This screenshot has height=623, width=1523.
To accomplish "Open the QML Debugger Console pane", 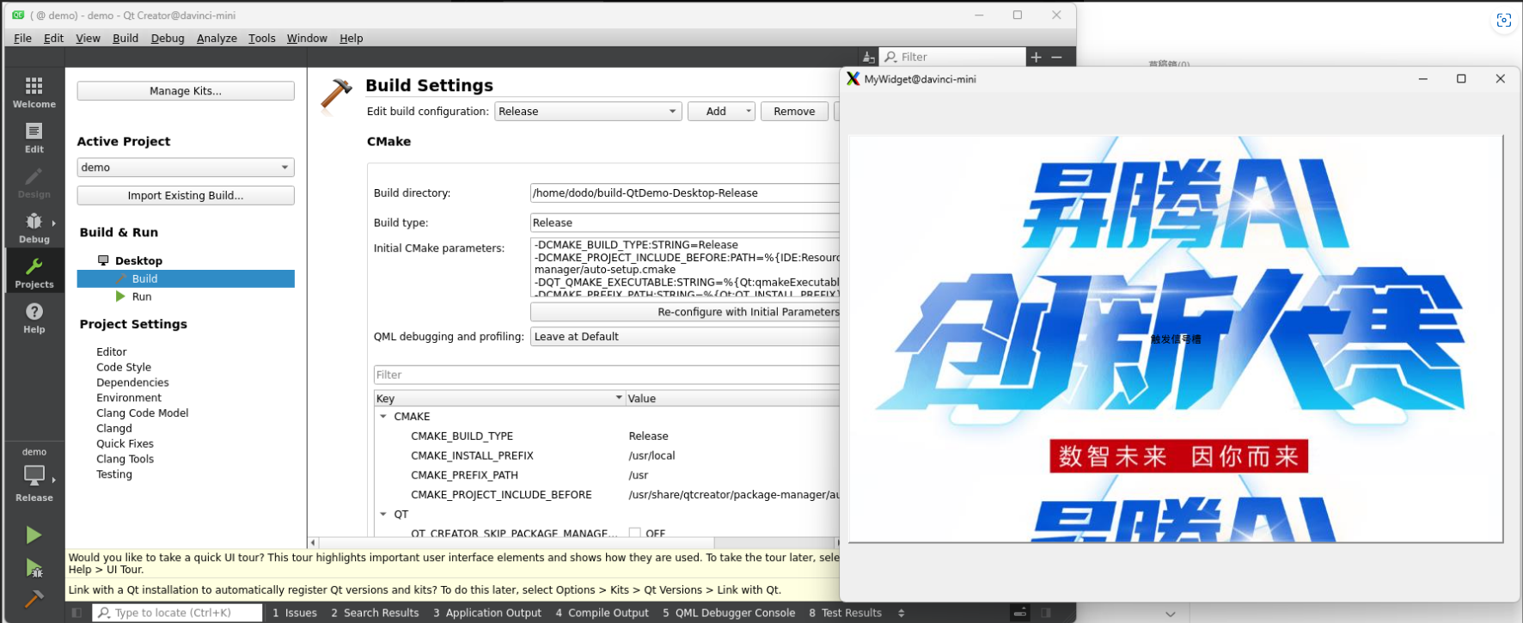I will [x=729, y=613].
